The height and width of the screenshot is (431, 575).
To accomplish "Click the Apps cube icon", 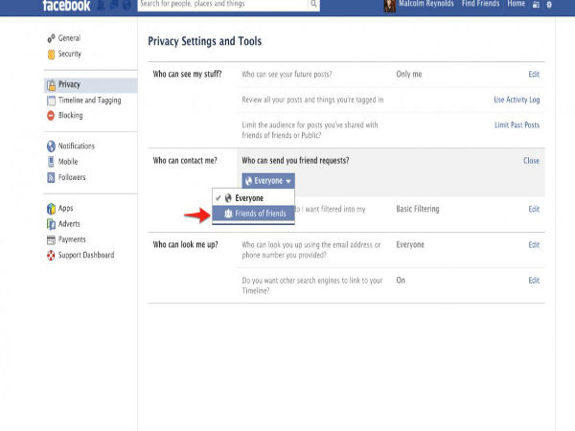I will pos(51,209).
